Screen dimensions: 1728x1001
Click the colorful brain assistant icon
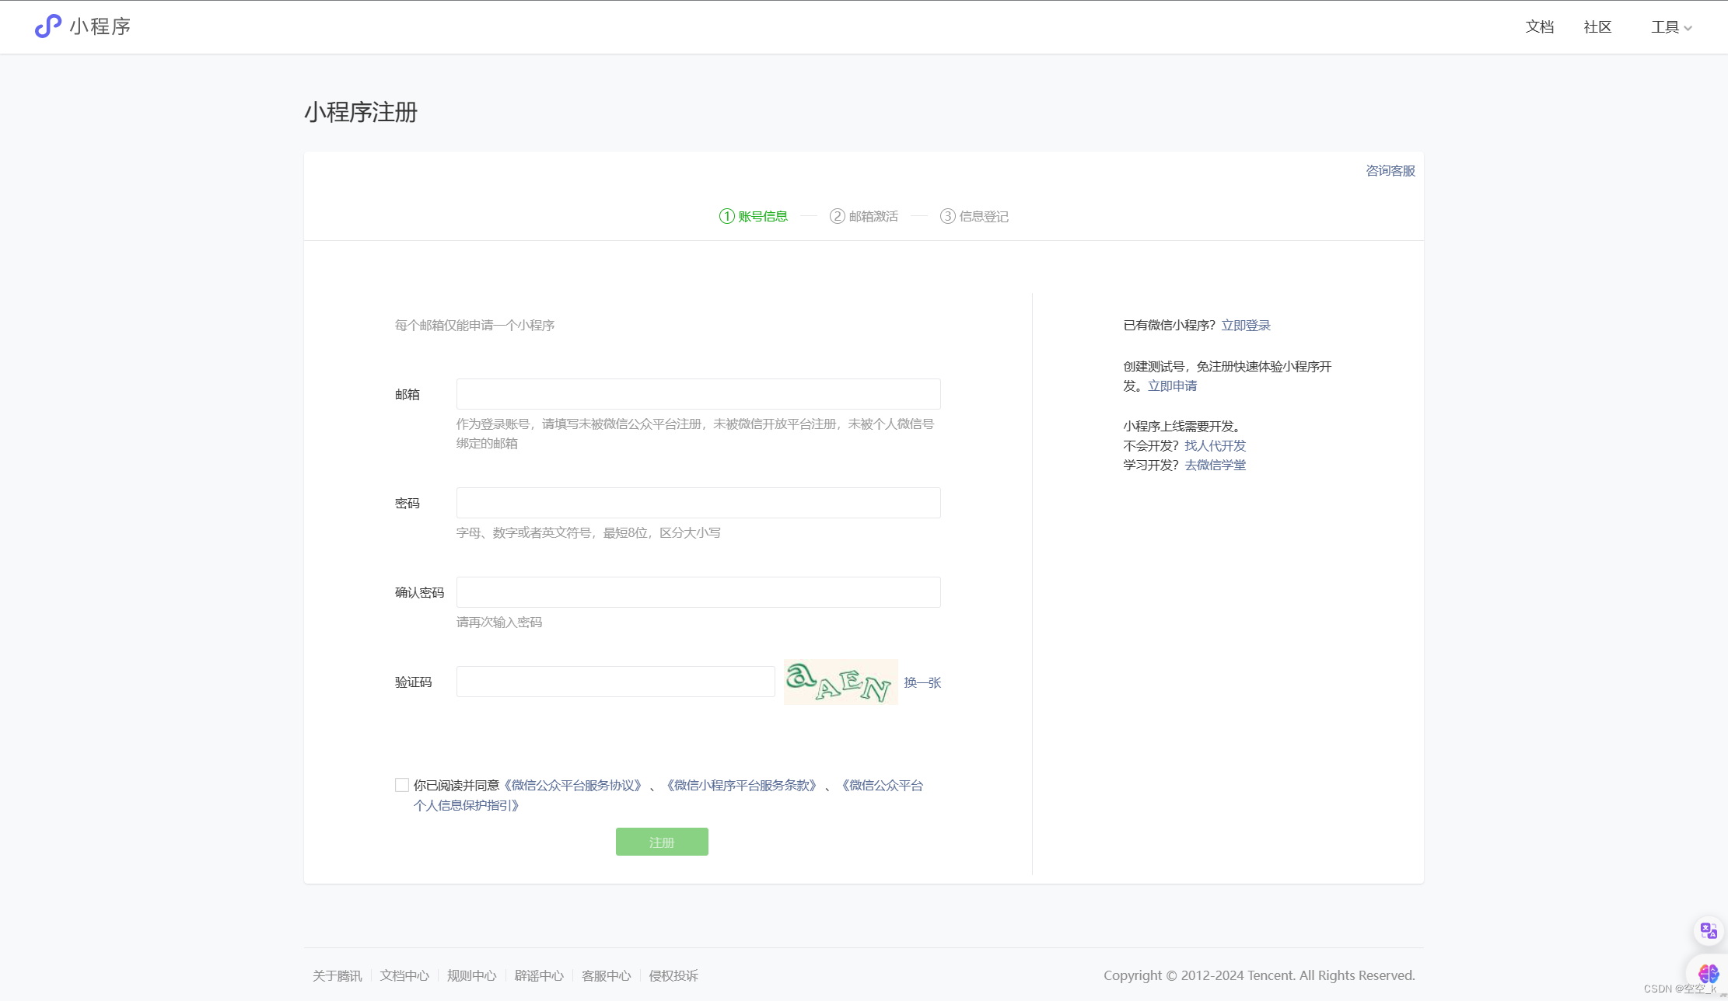point(1709,973)
